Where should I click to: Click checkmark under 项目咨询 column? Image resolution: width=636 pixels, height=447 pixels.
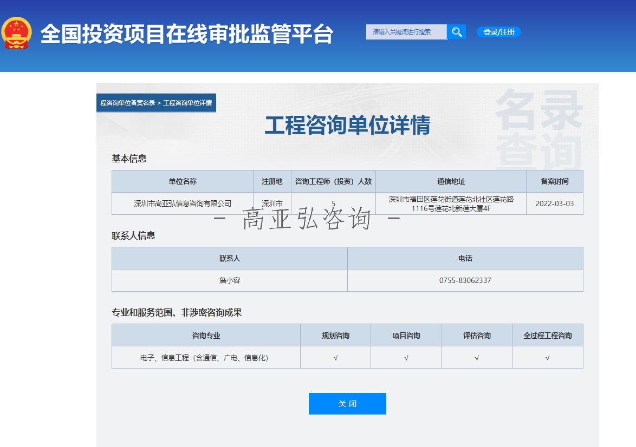coord(406,358)
